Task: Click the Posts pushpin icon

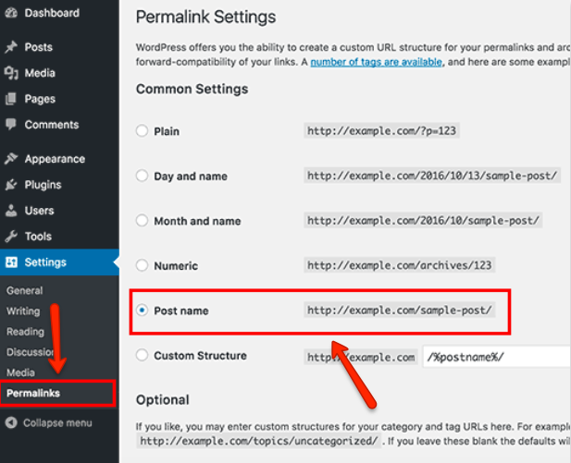Action: [11, 47]
